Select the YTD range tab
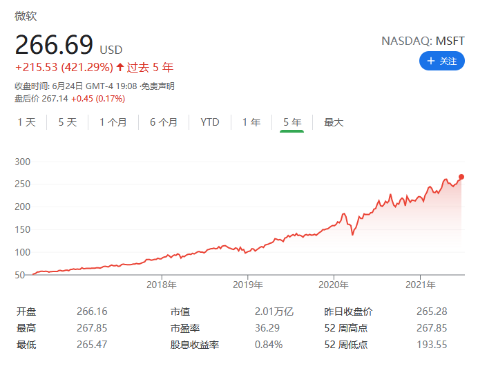The height and width of the screenshot is (373, 478). (209, 122)
